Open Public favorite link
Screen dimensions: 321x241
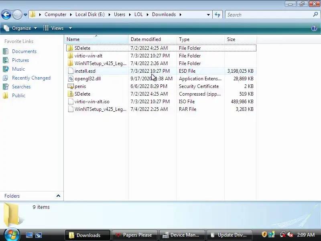[18, 95]
